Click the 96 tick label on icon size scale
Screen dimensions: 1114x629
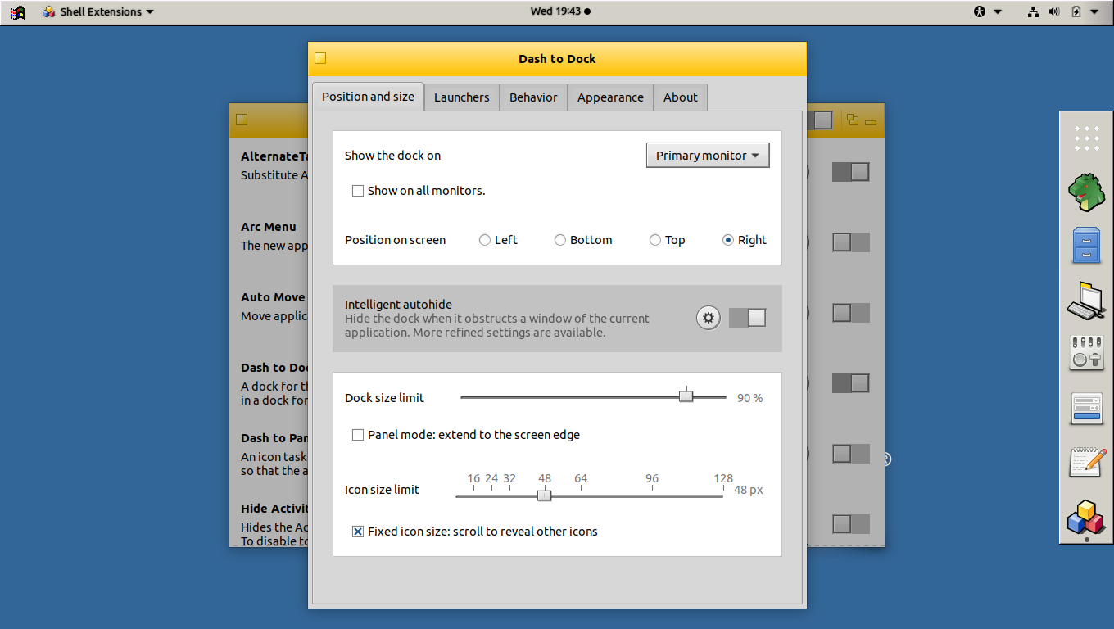(x=652, y=478)
